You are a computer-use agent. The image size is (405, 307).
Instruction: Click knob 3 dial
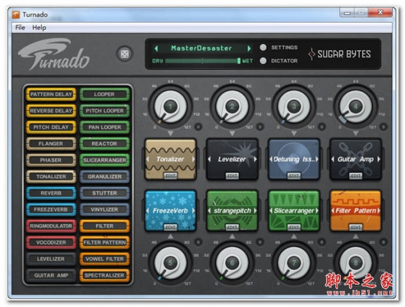coord(294,107)
